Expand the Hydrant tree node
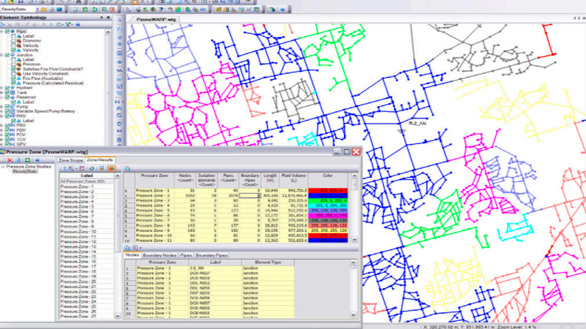Image resolution: width=586 pixels, height=329 pixels. 2,88
